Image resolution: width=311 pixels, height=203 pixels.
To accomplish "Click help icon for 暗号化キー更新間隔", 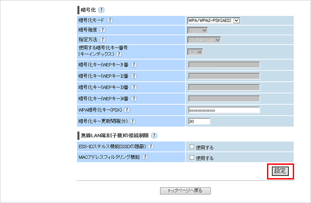I will [132, 121].
